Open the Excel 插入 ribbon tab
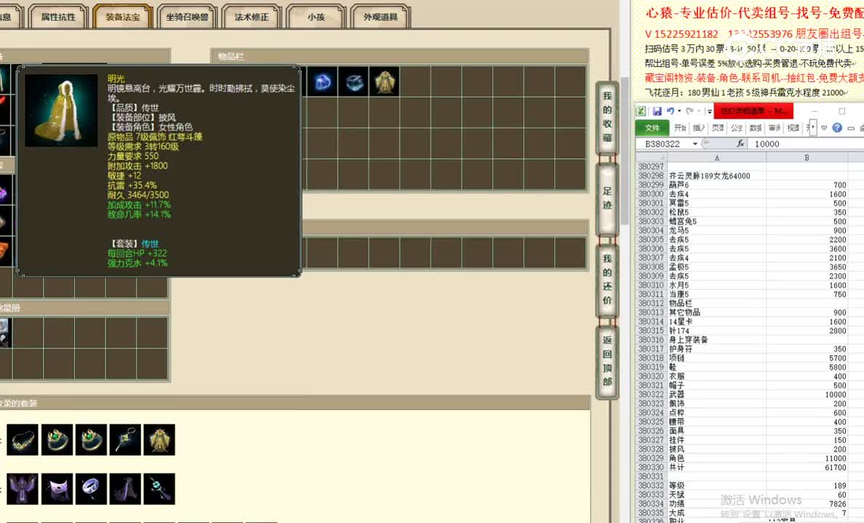Viewport: 864px width, 523px height. point(699,128)
